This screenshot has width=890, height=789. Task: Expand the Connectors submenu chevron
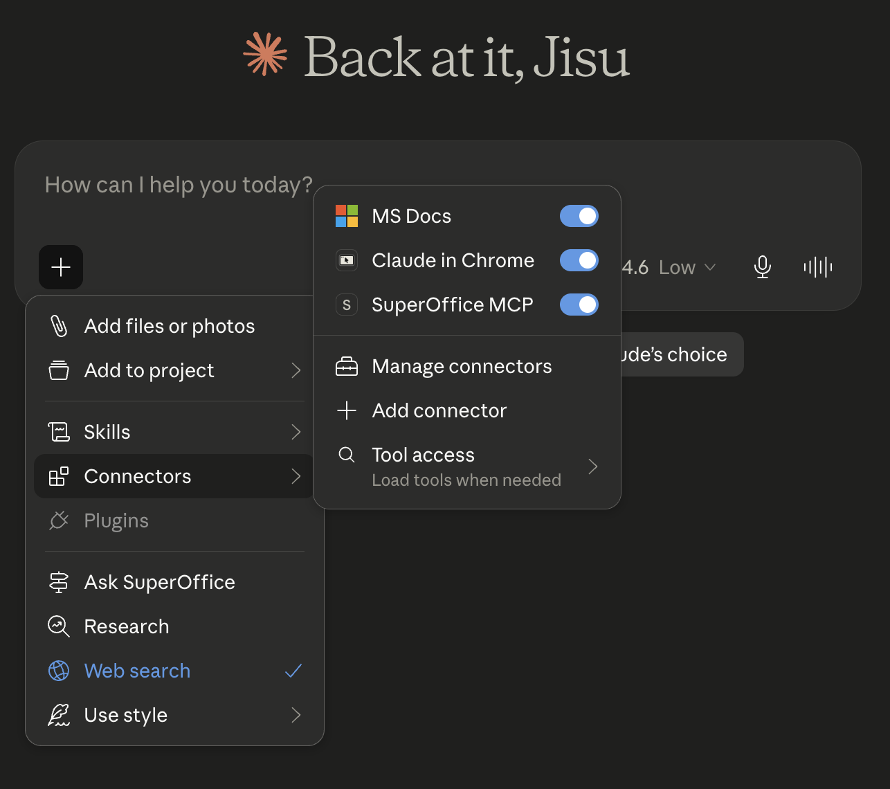pos(296,476)
